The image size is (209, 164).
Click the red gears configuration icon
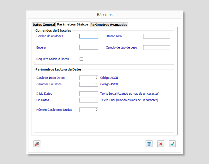coord(37,144)
